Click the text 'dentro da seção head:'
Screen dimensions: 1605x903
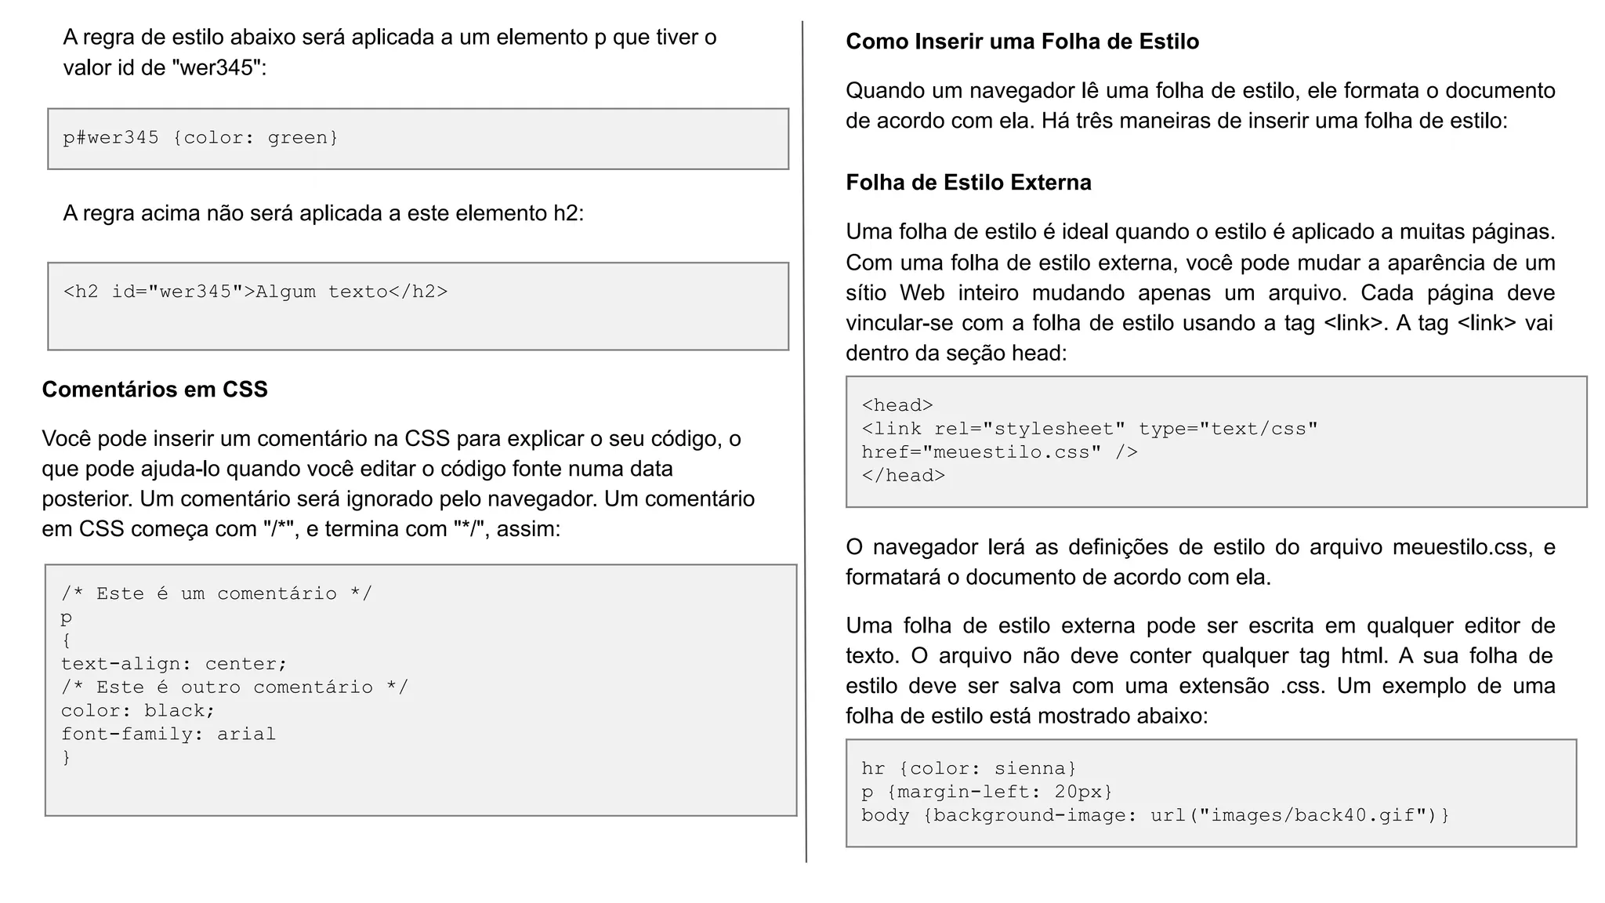tap(956, 354)
